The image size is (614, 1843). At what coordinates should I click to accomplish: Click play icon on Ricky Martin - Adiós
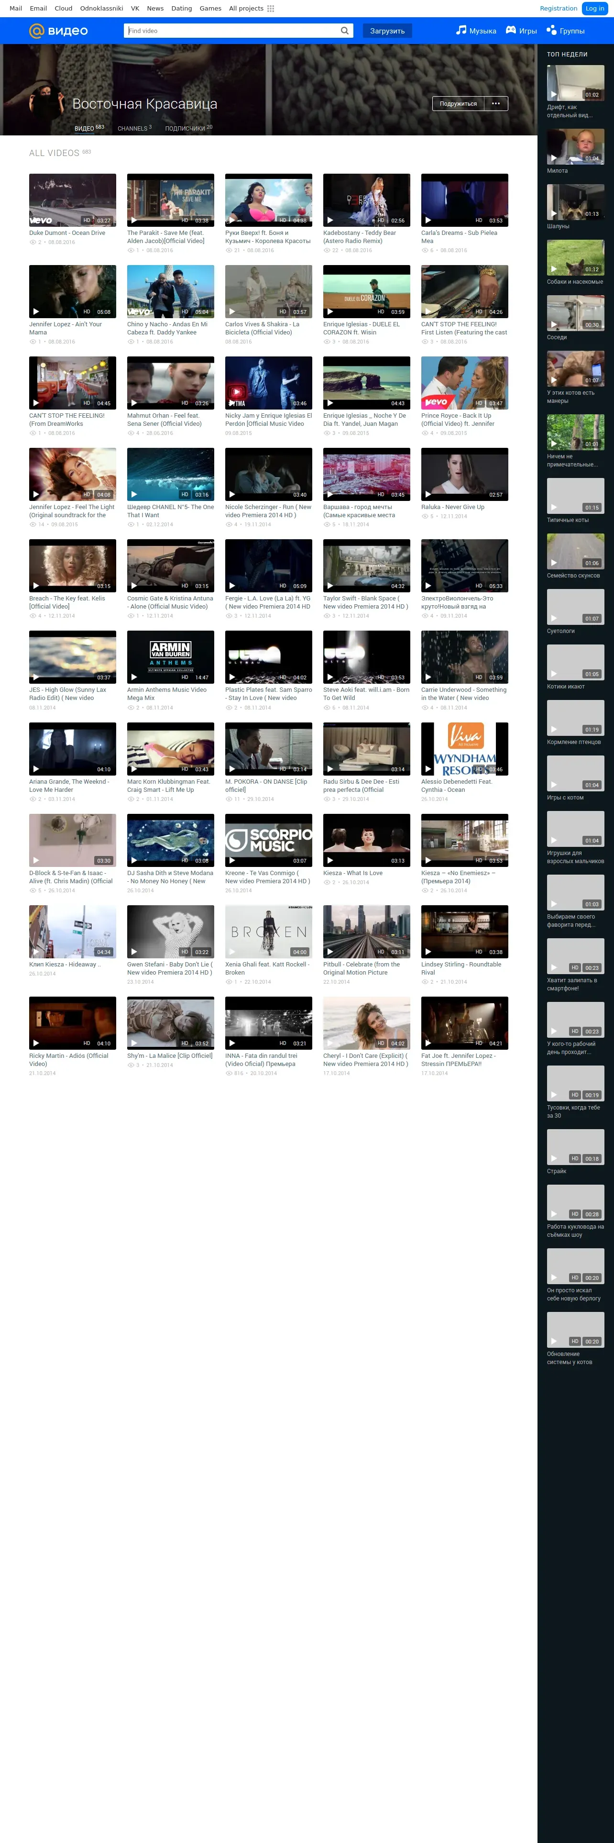(x=36, y=1043)
